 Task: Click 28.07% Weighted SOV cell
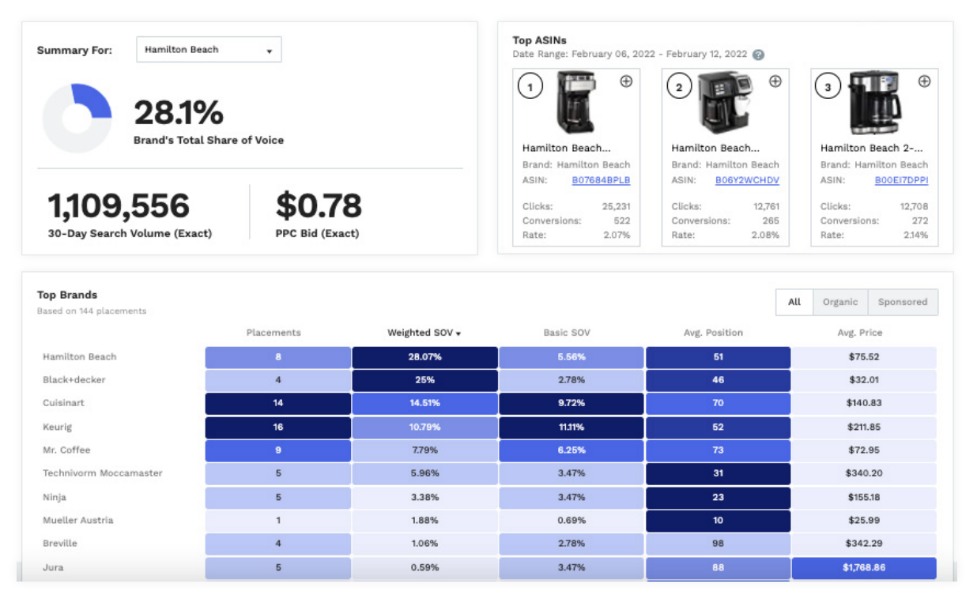coord(425,357)
